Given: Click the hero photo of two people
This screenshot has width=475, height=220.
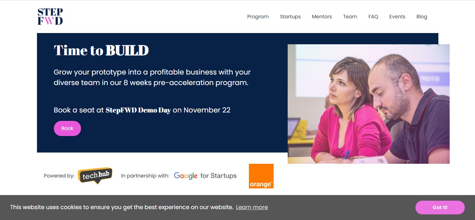Looking at the screenshot, I should click(369, 104).
